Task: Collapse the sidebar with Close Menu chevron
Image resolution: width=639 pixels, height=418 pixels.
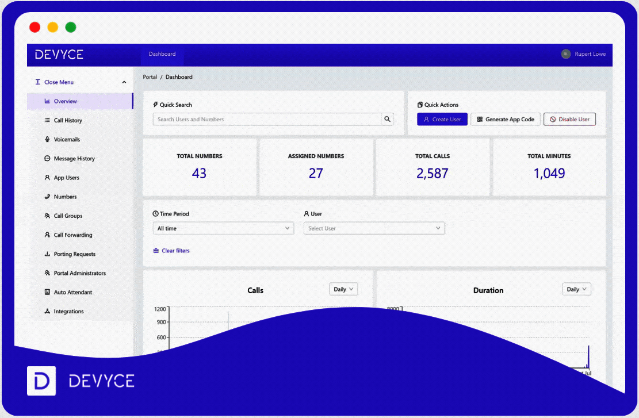Action: click(124, 82)
